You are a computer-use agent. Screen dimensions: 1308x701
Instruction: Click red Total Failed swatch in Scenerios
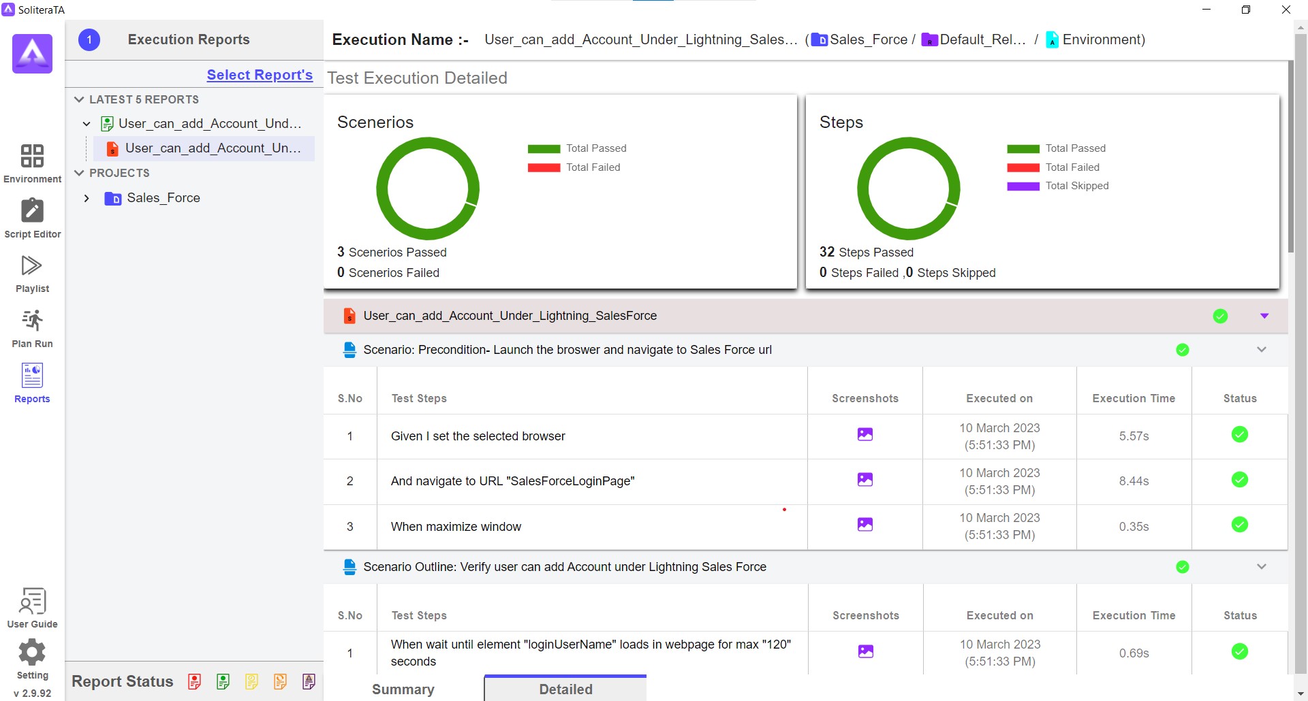[544, 167]
